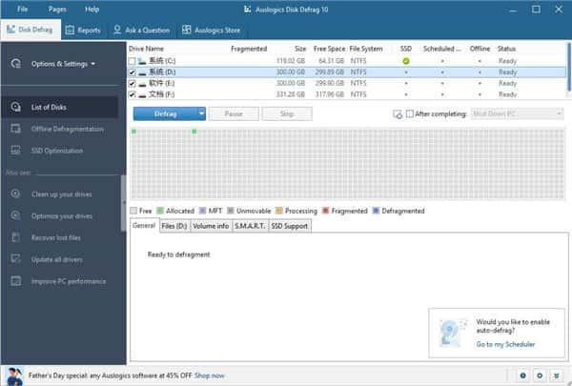Viewport: 572px width, 386px height.
Task: Expand the Defrag button dropdown arrow
Action: coord(201,113)
